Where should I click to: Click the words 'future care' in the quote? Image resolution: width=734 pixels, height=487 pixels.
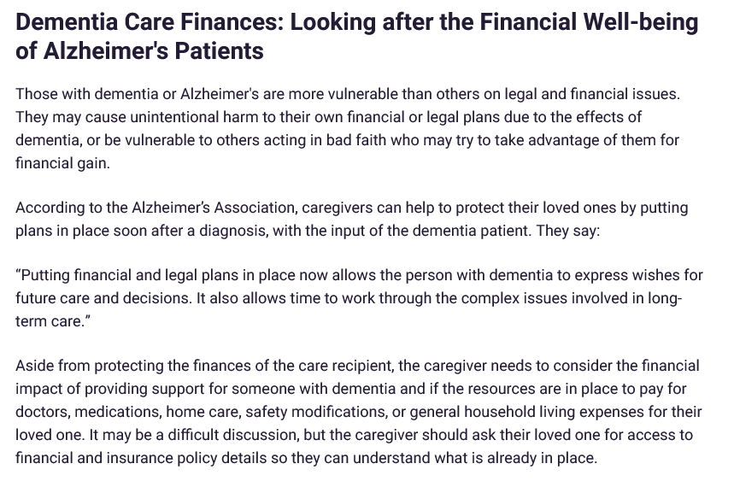(x=55, y=299)
